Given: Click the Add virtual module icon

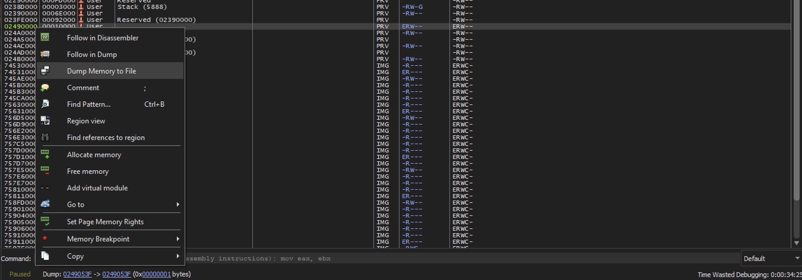Looking at the screenshot, I should tap(45, 187).
